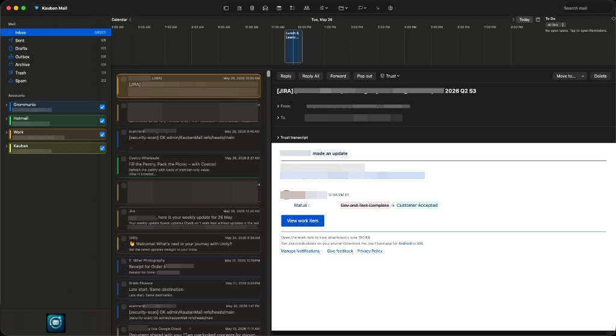Viewport: 616px width, 336px height.
Task: Open F. Miller Photography receipt email
Action: click(188, 266)
